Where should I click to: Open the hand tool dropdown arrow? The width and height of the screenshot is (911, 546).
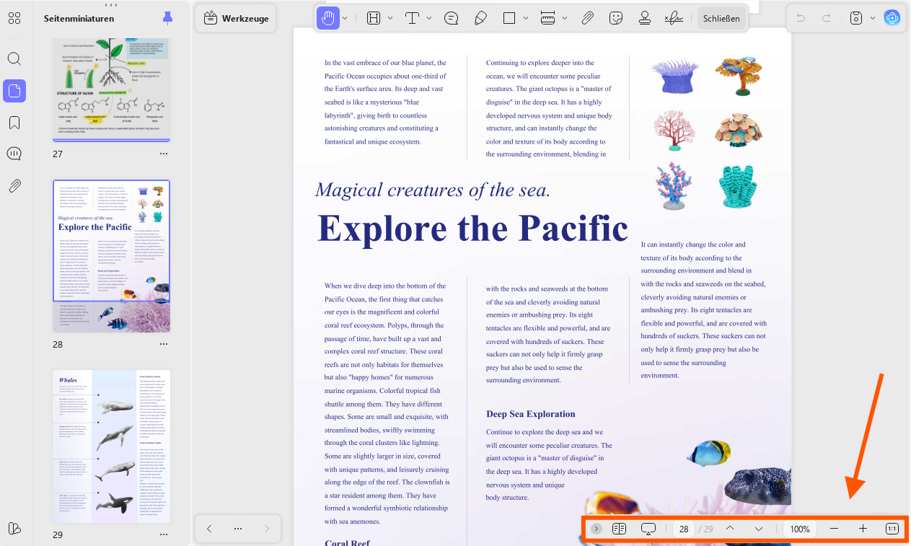346,18
